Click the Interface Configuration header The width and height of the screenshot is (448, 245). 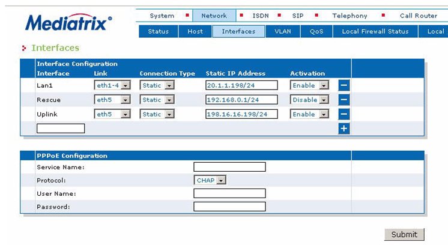[x=77, y=64]
